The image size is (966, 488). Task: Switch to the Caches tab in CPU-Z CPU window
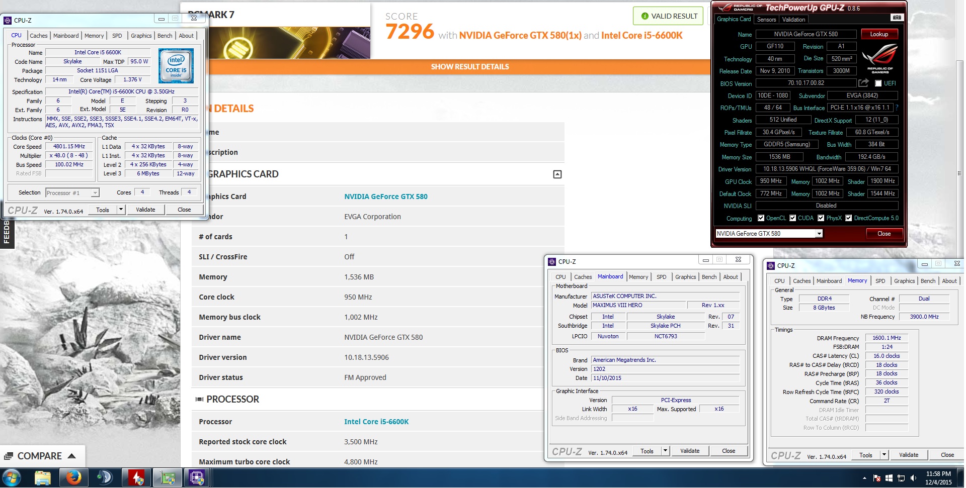[38, 36]
